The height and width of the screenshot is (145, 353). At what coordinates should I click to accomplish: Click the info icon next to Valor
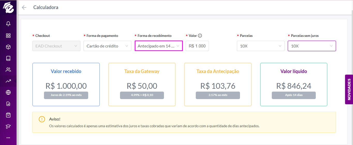point(200,36)
